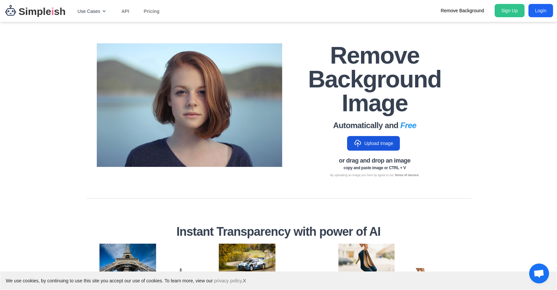The height and width of the screenshot is (290, 557).
Task: Dismiss the cookie banner with X
Action: pyautogui.click(x=244, y=281)
